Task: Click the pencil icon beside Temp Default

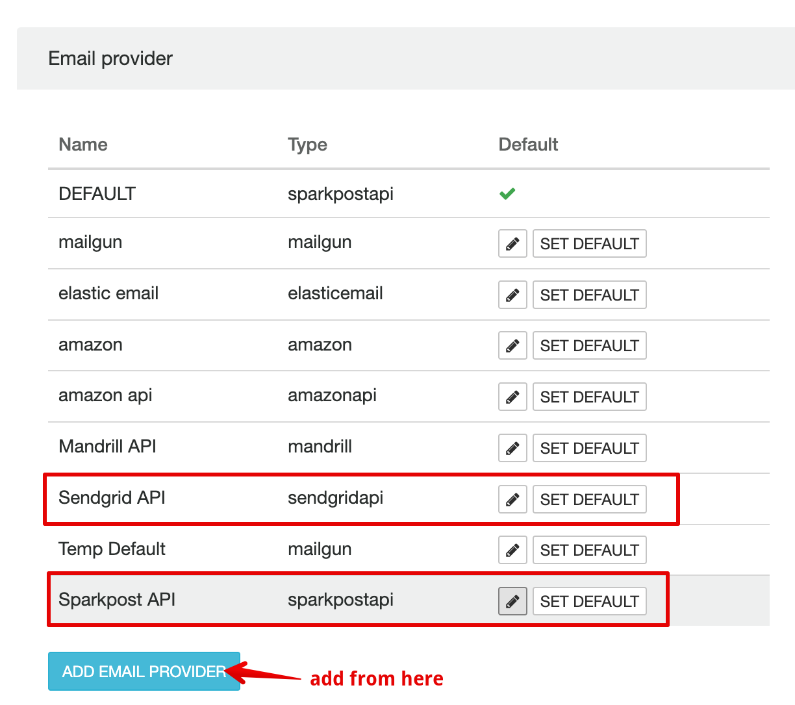Action: tap(512, 550)
